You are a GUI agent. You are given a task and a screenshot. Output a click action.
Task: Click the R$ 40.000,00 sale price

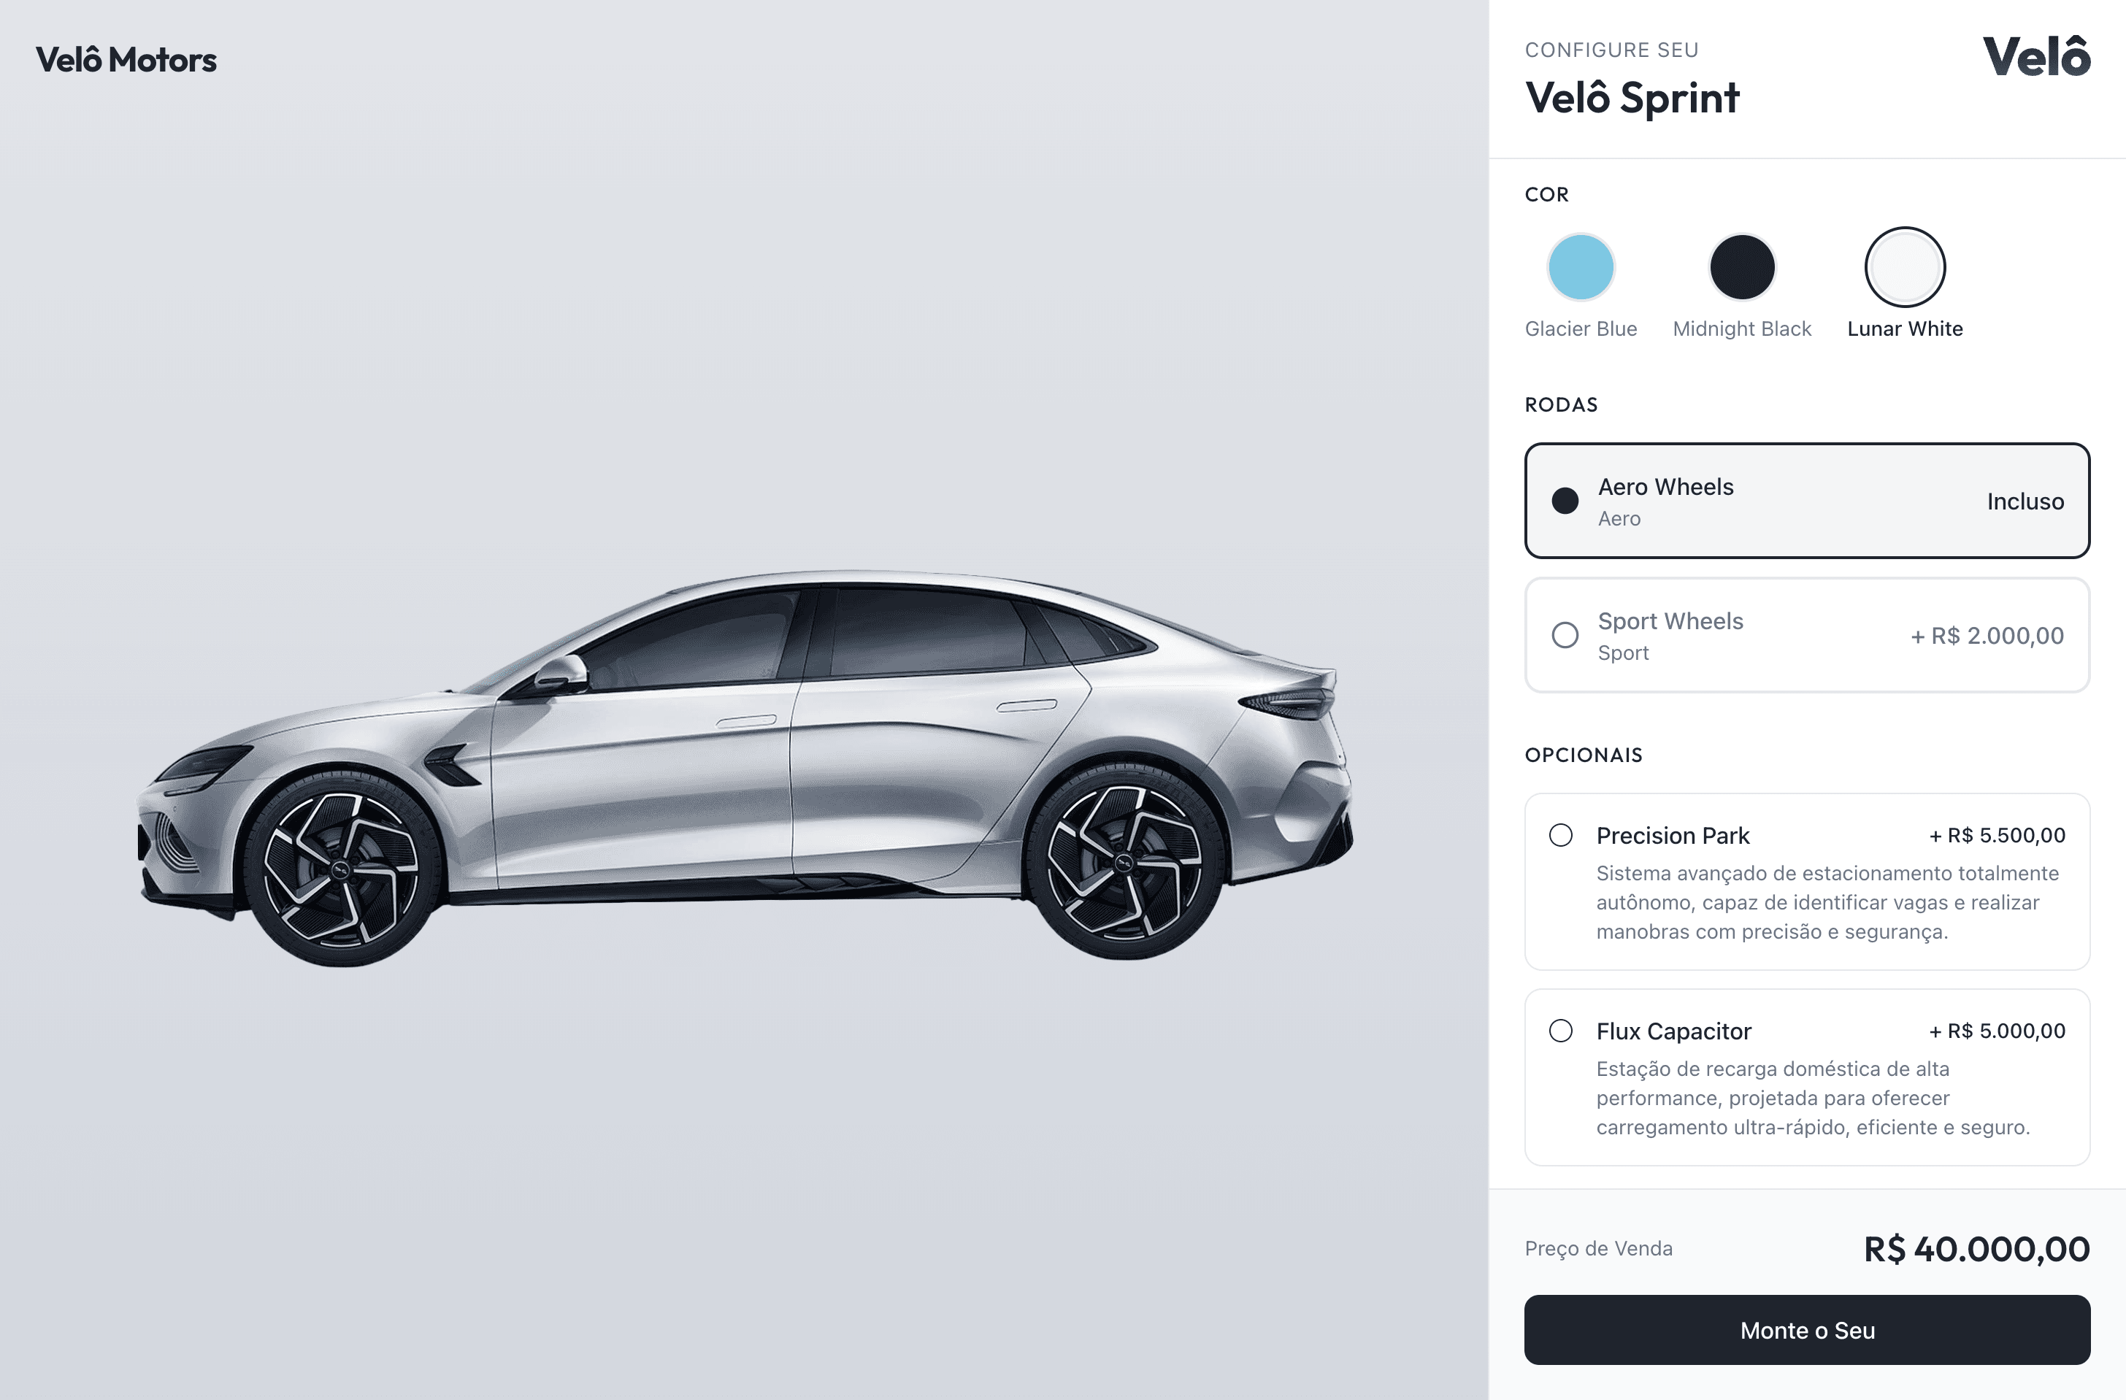(1977, 1248)
